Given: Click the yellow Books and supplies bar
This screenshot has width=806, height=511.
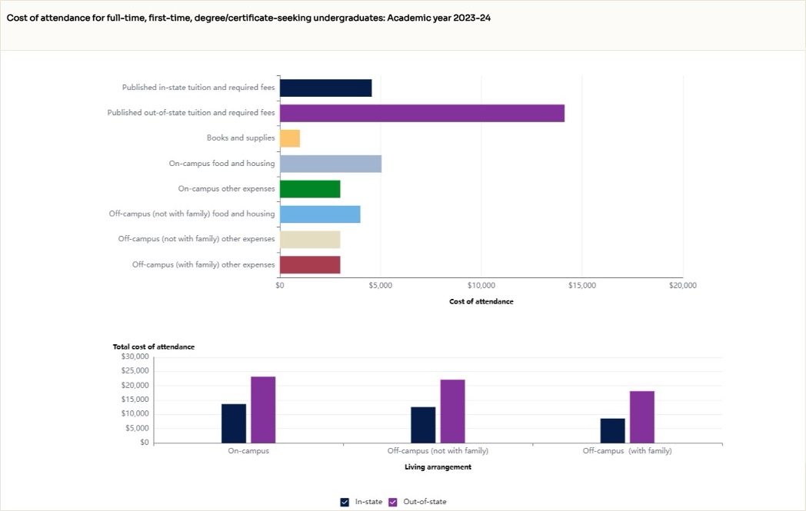Looking at the screenshot, I should pyautogui.click(x=291, y=138).
